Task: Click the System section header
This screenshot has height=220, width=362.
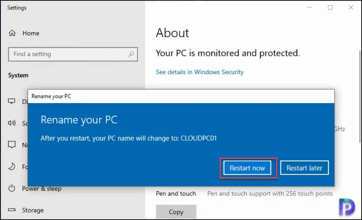Action: (x=18, y=75)
